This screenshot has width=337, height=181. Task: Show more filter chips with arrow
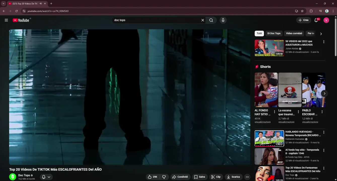tap(321, 34)
